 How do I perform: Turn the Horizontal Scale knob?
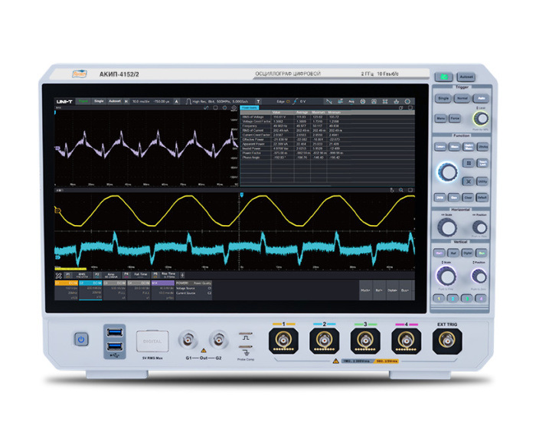(x=447, y=227)
